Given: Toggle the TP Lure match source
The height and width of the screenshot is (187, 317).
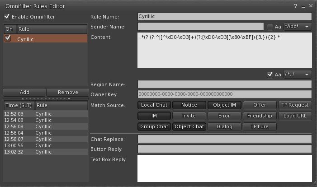Looking at the screenshot, I should pyautogui.click(x=260, y=126).
